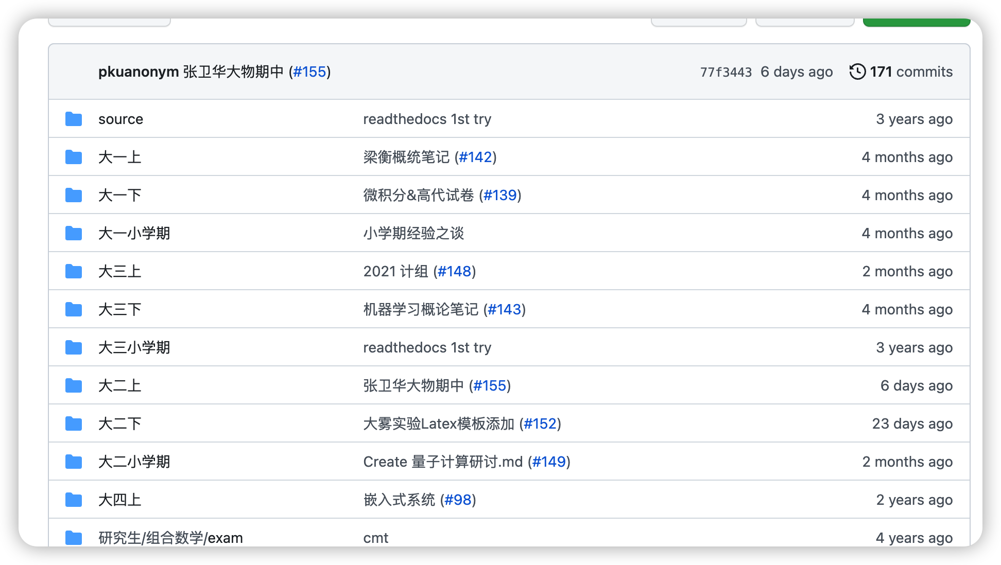Click the source folder icon
Screen dimensions: 1001x565
click(x=74, y=119)
